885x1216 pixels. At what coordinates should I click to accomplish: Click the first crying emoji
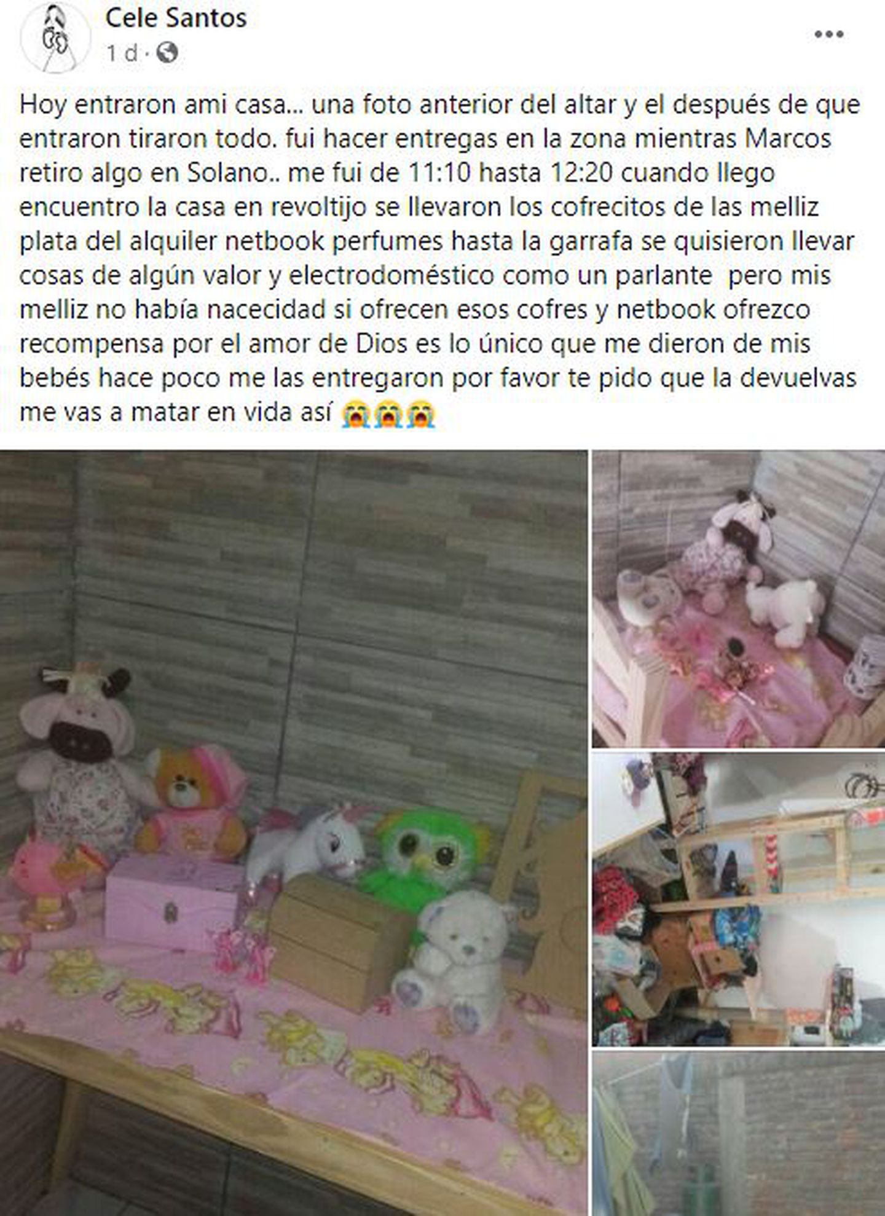click(x=355, y=414)
